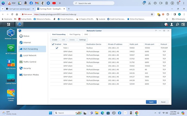Expand the hidden bookmarks chevron
187x116 pixels.
(x=167, y=19)
